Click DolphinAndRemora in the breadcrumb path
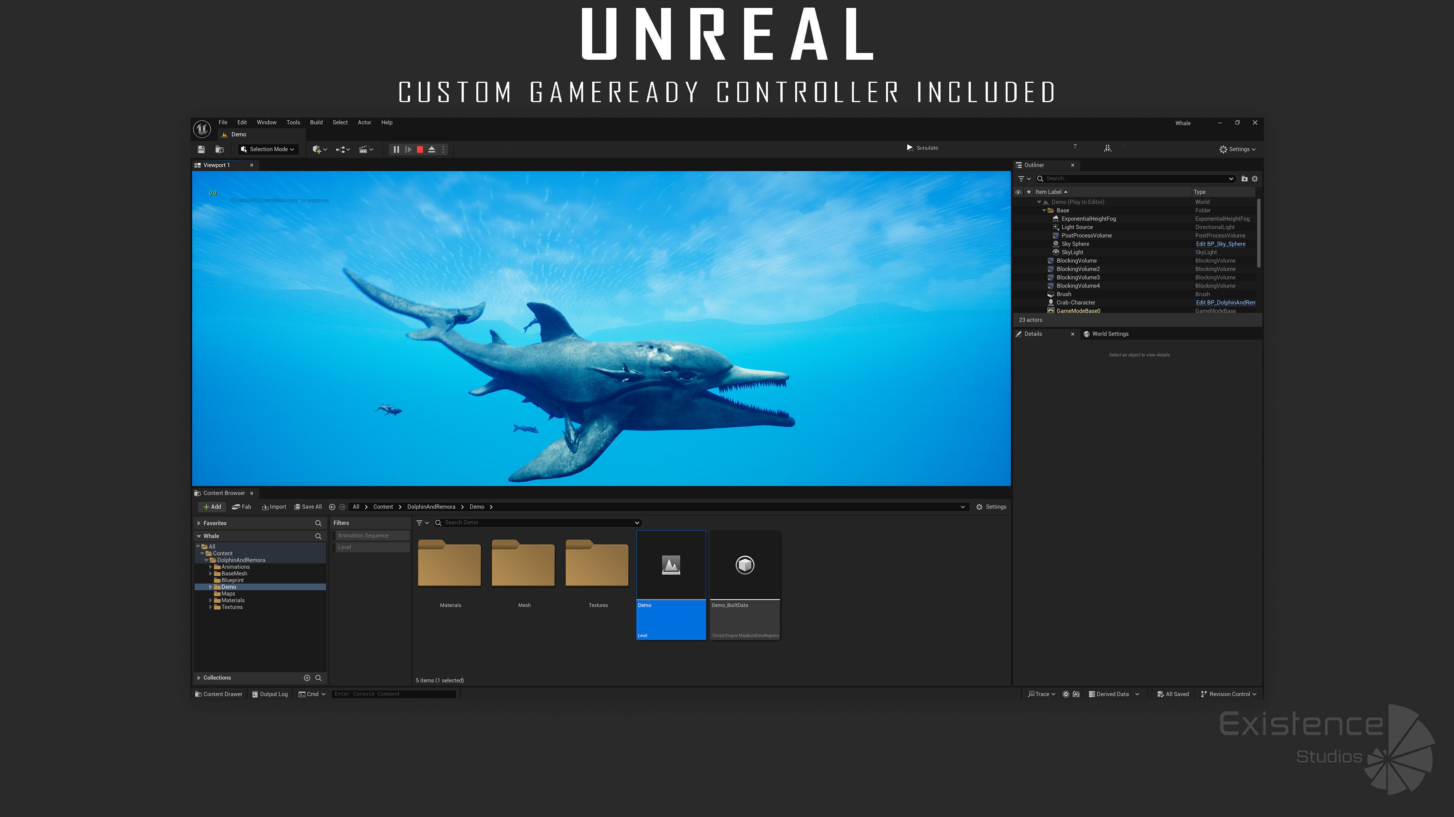 coord(431,507)
